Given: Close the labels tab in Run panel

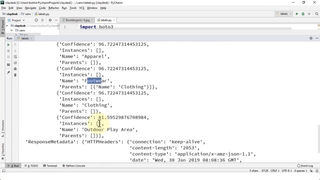Looking at the screenshot, I should 31,38.
